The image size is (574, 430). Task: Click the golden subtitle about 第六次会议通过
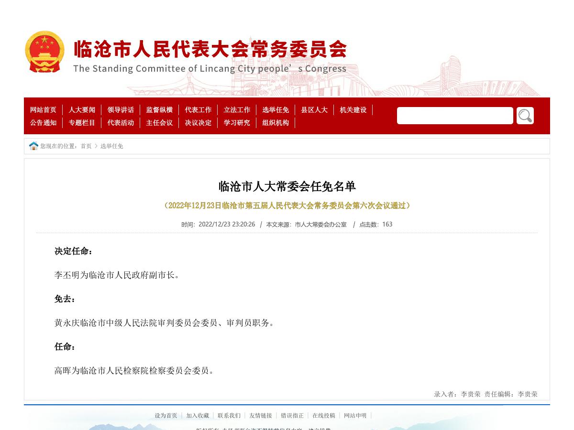coord(287,205)
